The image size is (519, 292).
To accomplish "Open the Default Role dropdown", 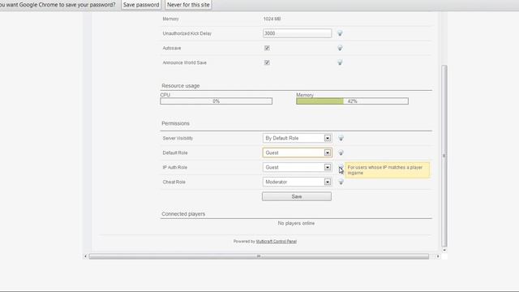I will (297, 152).
